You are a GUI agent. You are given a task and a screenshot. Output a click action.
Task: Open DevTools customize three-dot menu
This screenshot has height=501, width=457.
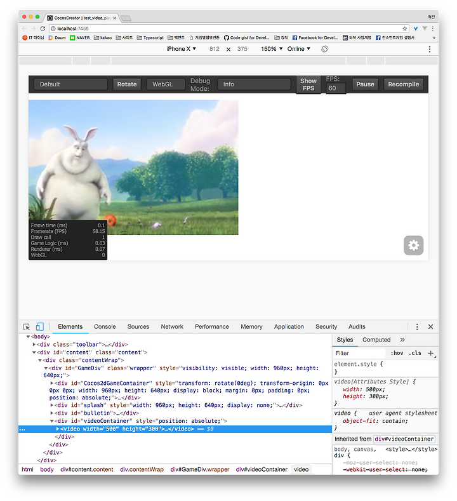click(417, 326)
